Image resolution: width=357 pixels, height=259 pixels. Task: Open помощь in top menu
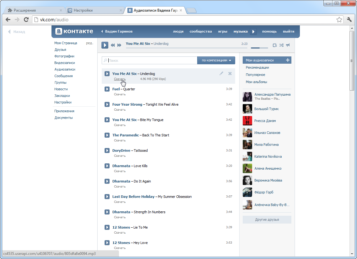269,31
